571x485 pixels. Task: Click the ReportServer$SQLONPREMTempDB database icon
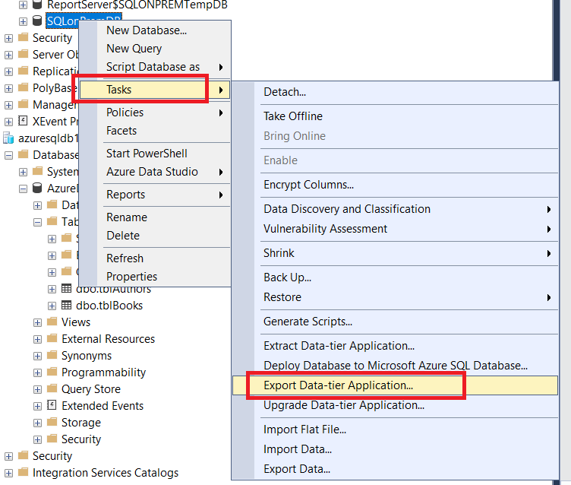(37, 5)
